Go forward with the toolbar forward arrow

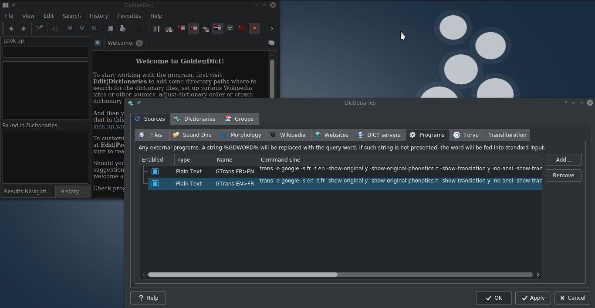click(23, 29)
